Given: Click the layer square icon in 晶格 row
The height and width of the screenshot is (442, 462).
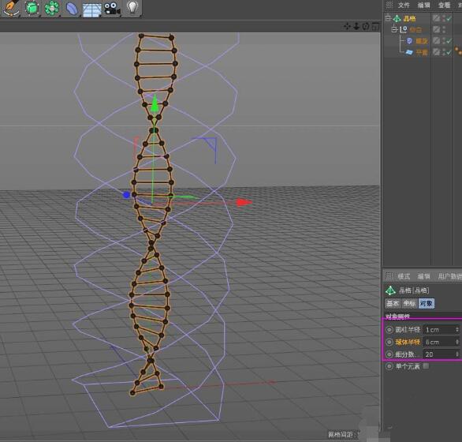Looking at the screenshot, I should coord(436,18).
